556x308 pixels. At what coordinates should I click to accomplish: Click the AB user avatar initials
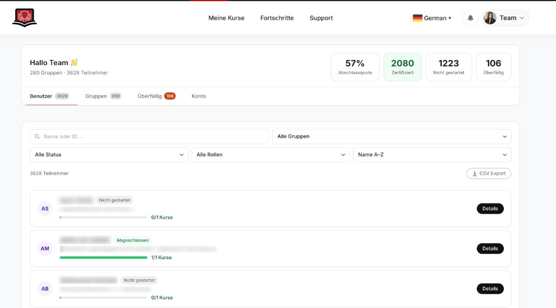coord(45,288)
